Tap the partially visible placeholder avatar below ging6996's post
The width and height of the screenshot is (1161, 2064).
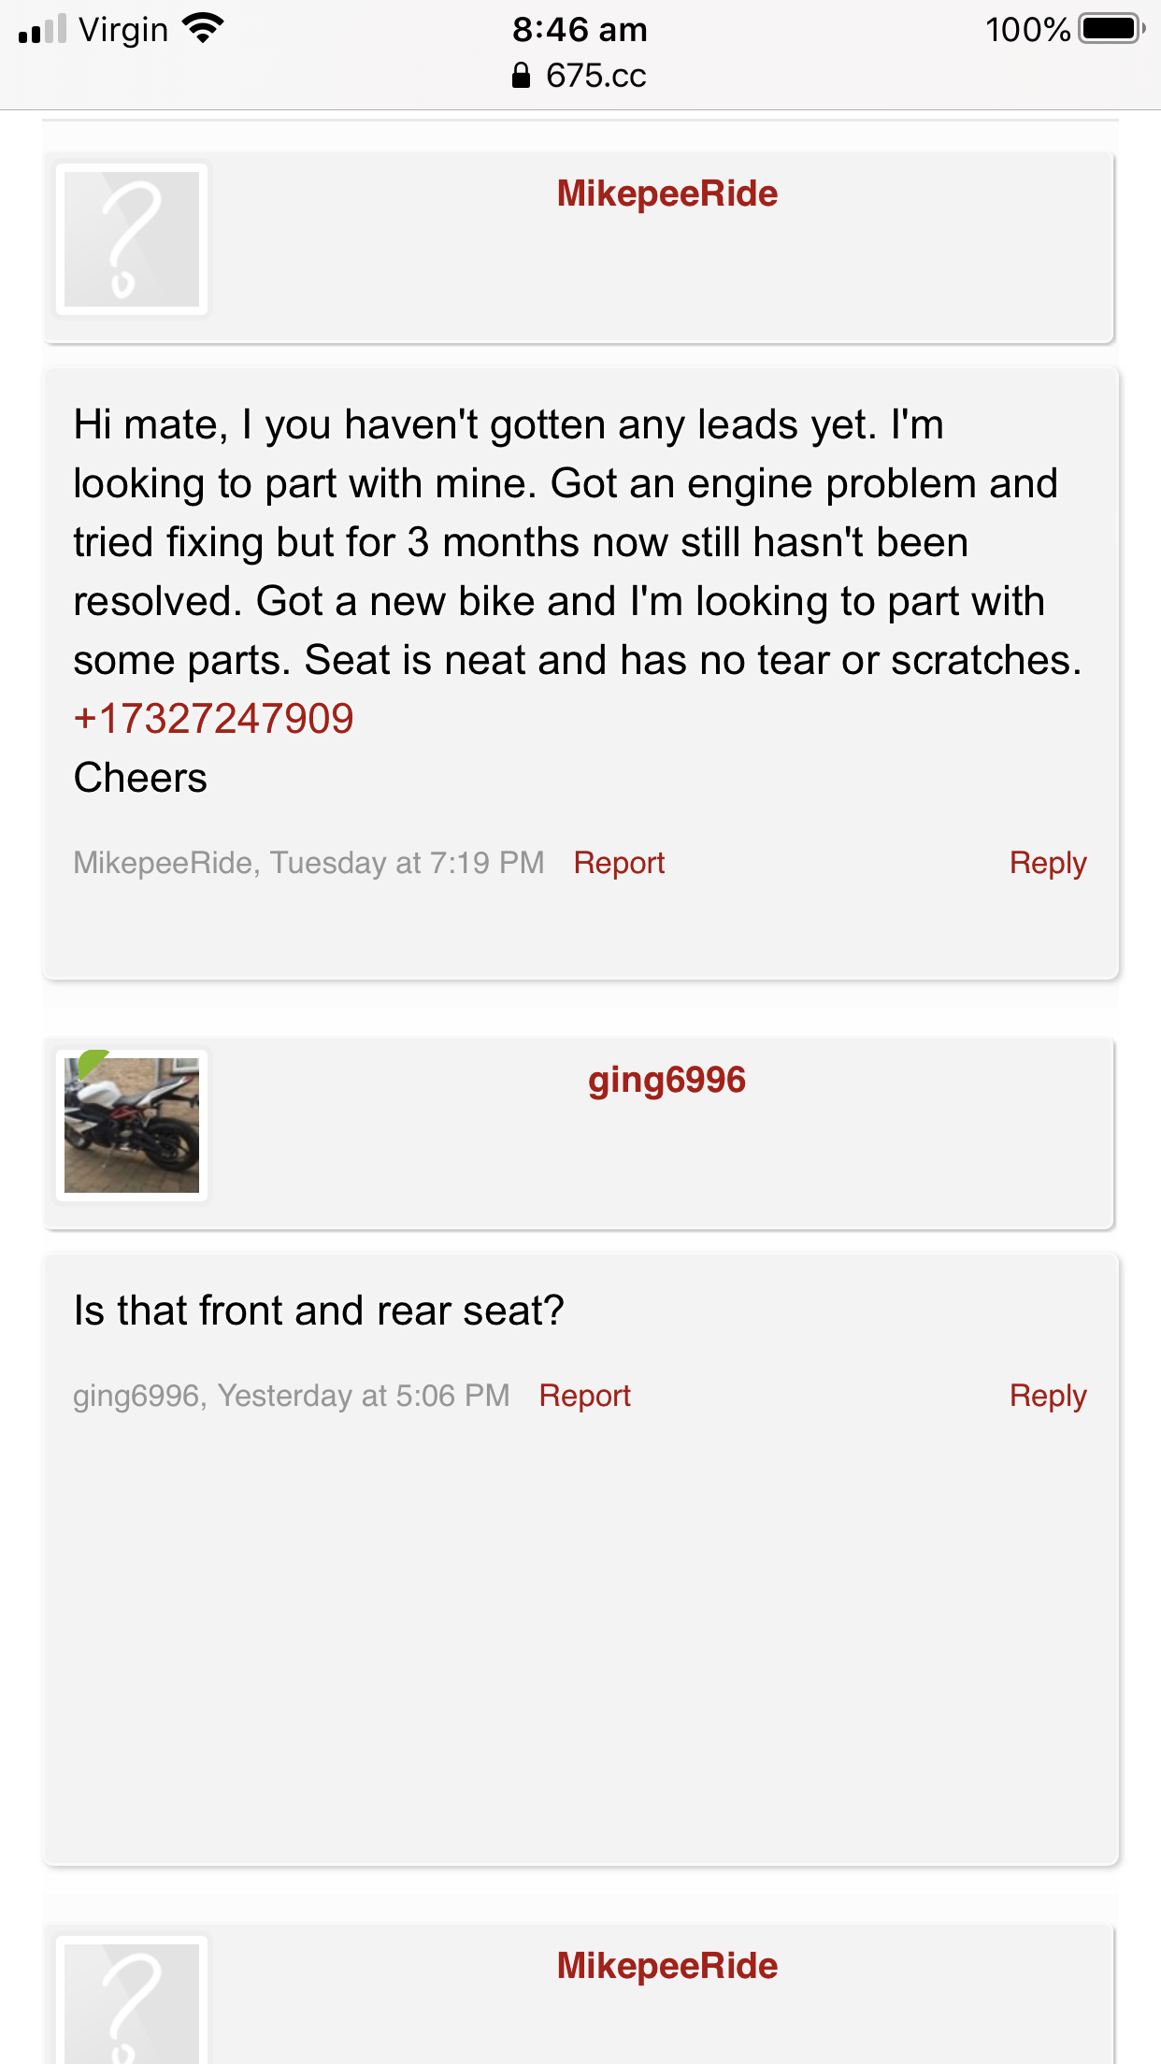click(132, 2002)
